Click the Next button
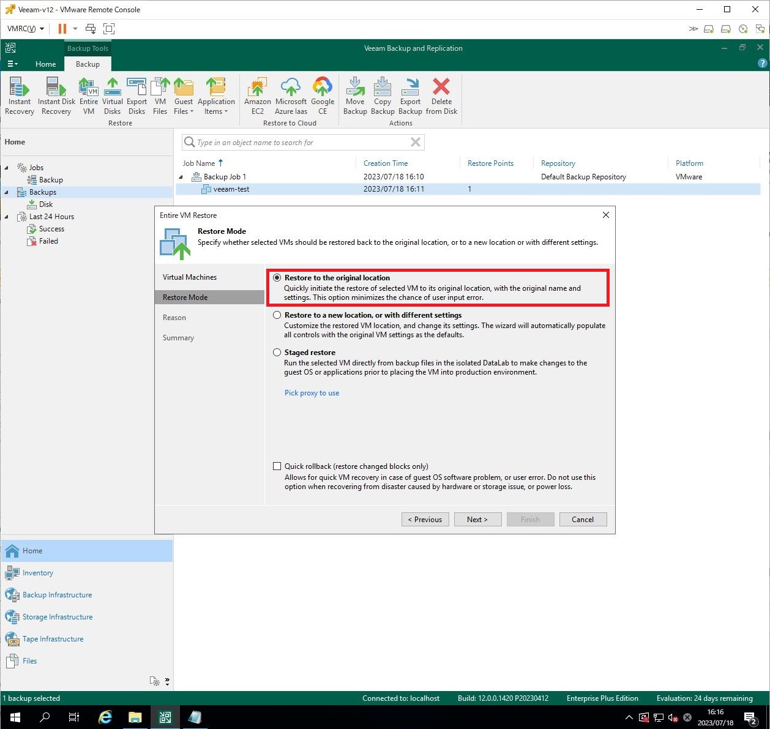Image resolution: width=770 pixels, height=729 pixels. click(478, 520)
